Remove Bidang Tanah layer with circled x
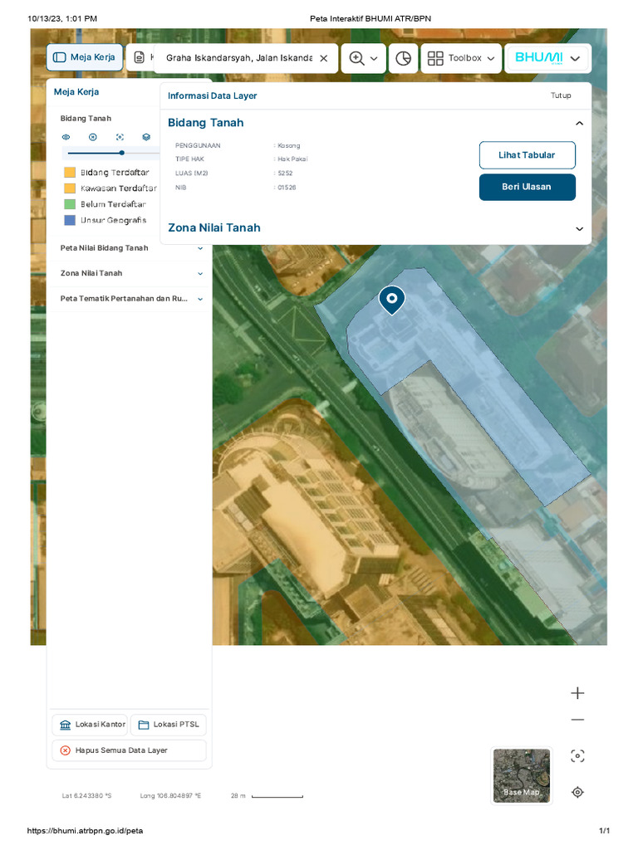Viewport: 638px width, 850px height. click(x=93, y=137)
